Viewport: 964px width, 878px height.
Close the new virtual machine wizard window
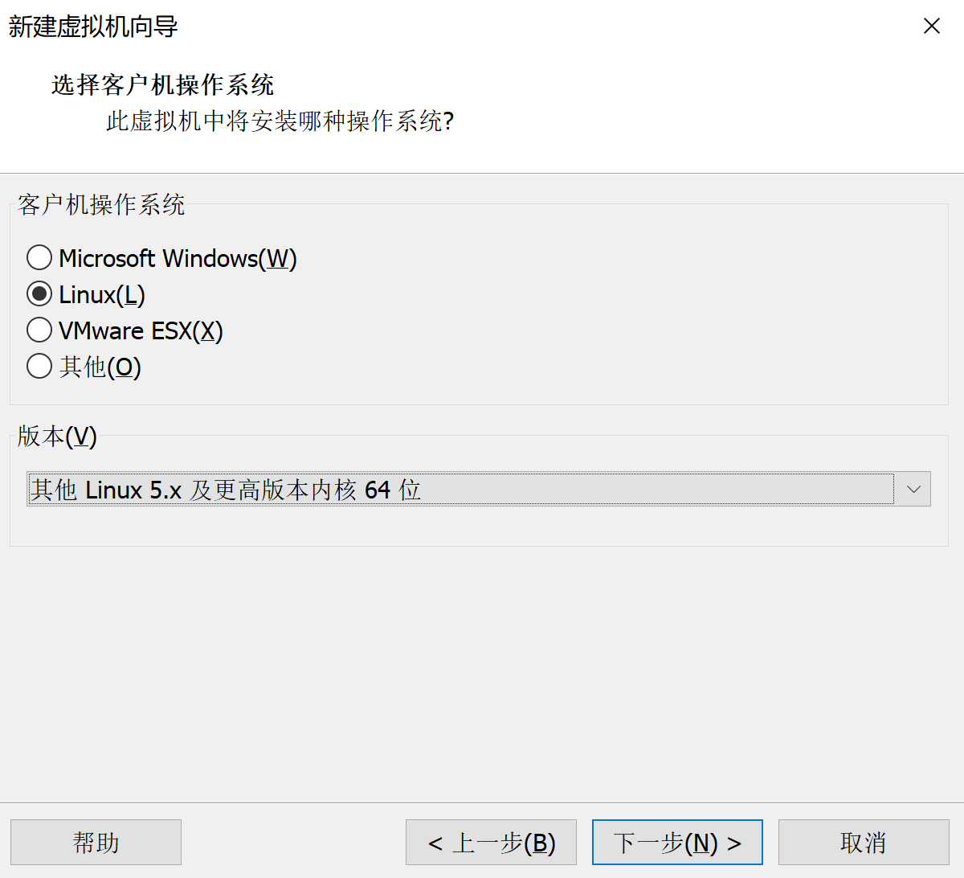[932, 27]
